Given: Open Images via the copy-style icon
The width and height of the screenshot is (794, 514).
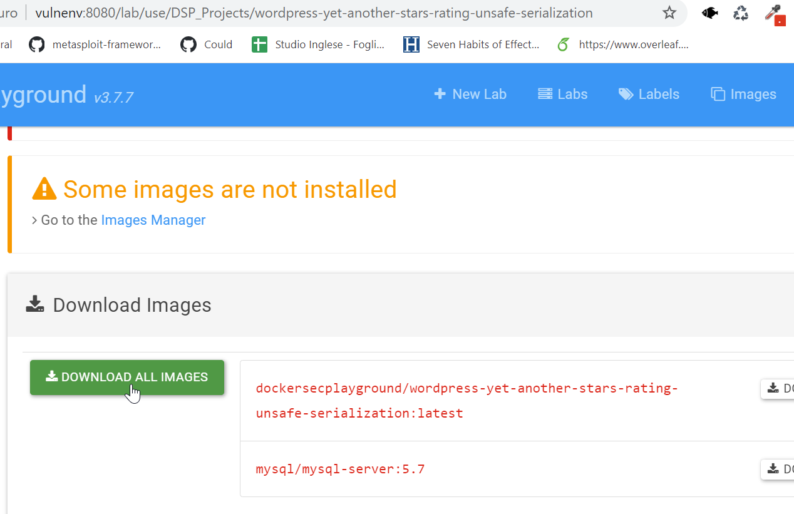Looking at the screenshot, I should pos(718,94).
